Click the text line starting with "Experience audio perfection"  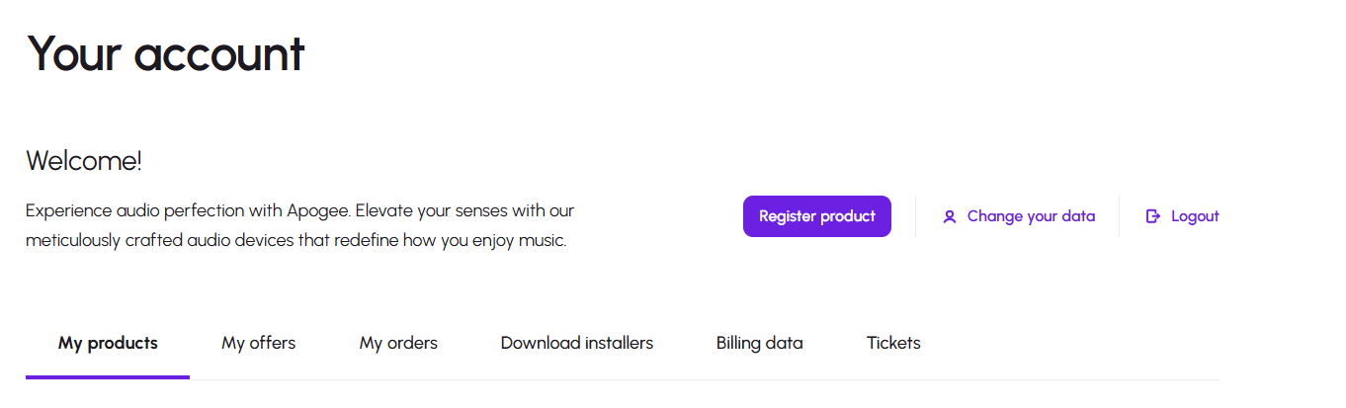pyautogui.click(x=299, y=210)
